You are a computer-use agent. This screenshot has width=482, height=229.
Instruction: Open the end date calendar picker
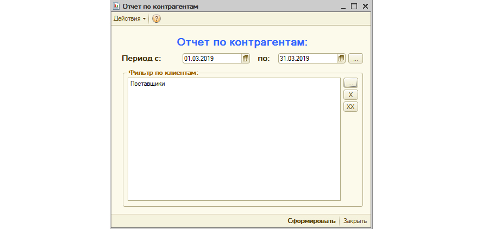[x=341, y=59]
